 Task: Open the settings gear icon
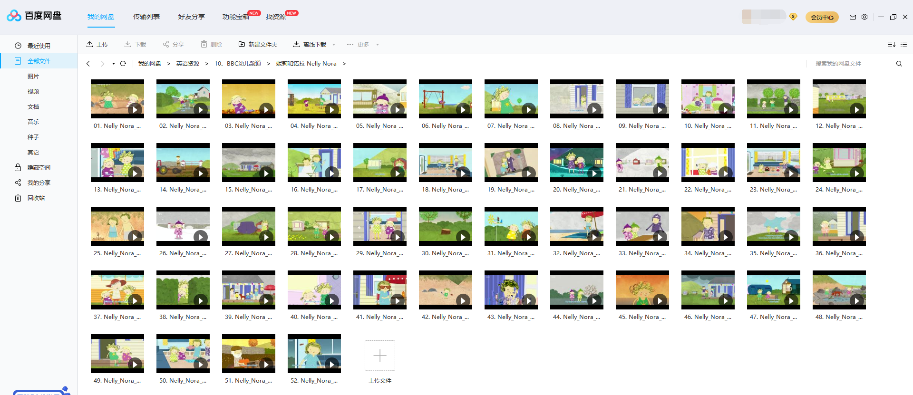tap(864, 17)
